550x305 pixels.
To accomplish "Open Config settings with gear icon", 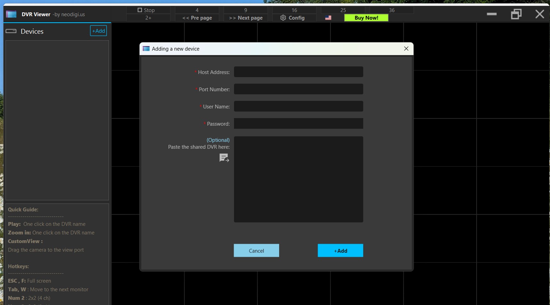I will pos(292,18).
